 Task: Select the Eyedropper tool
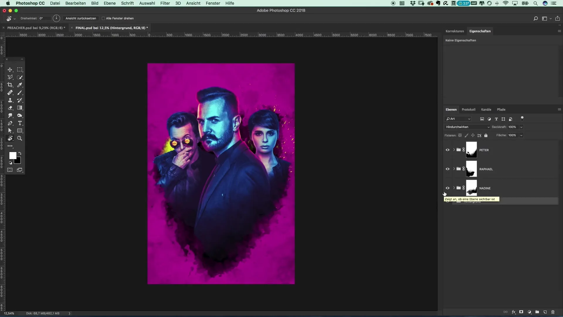point(20,85)
